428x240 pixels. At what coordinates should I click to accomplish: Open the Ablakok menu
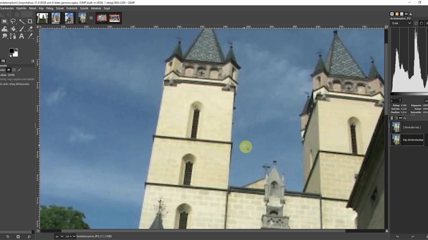[x=96, y=8]
